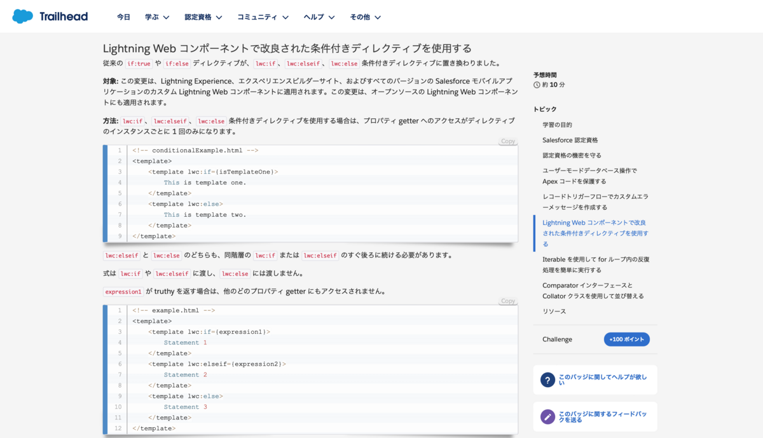Click the page heading Lightning Web コンポーネント
The width and height of the screenshot is (763, 438).
(287, 48)
